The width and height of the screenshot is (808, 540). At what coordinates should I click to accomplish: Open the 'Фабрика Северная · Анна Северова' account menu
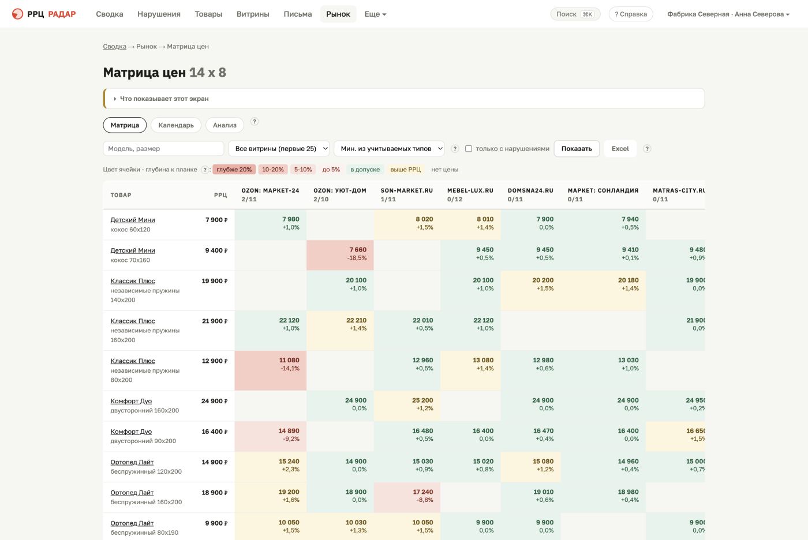coord(728,14)
